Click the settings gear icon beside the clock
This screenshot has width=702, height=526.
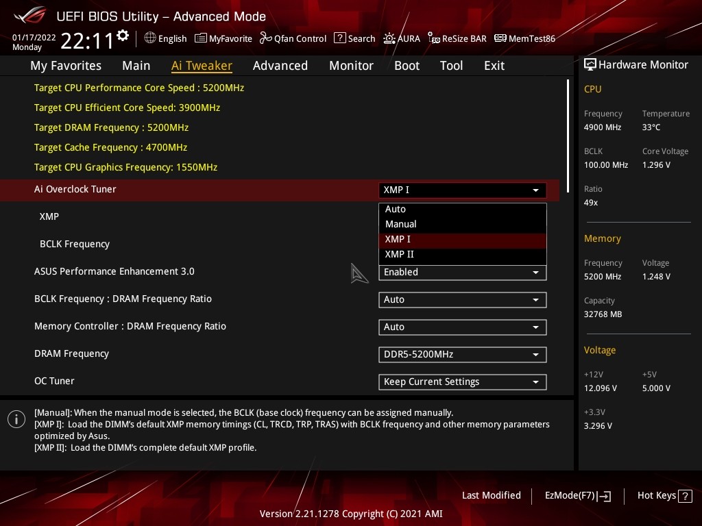123,36
